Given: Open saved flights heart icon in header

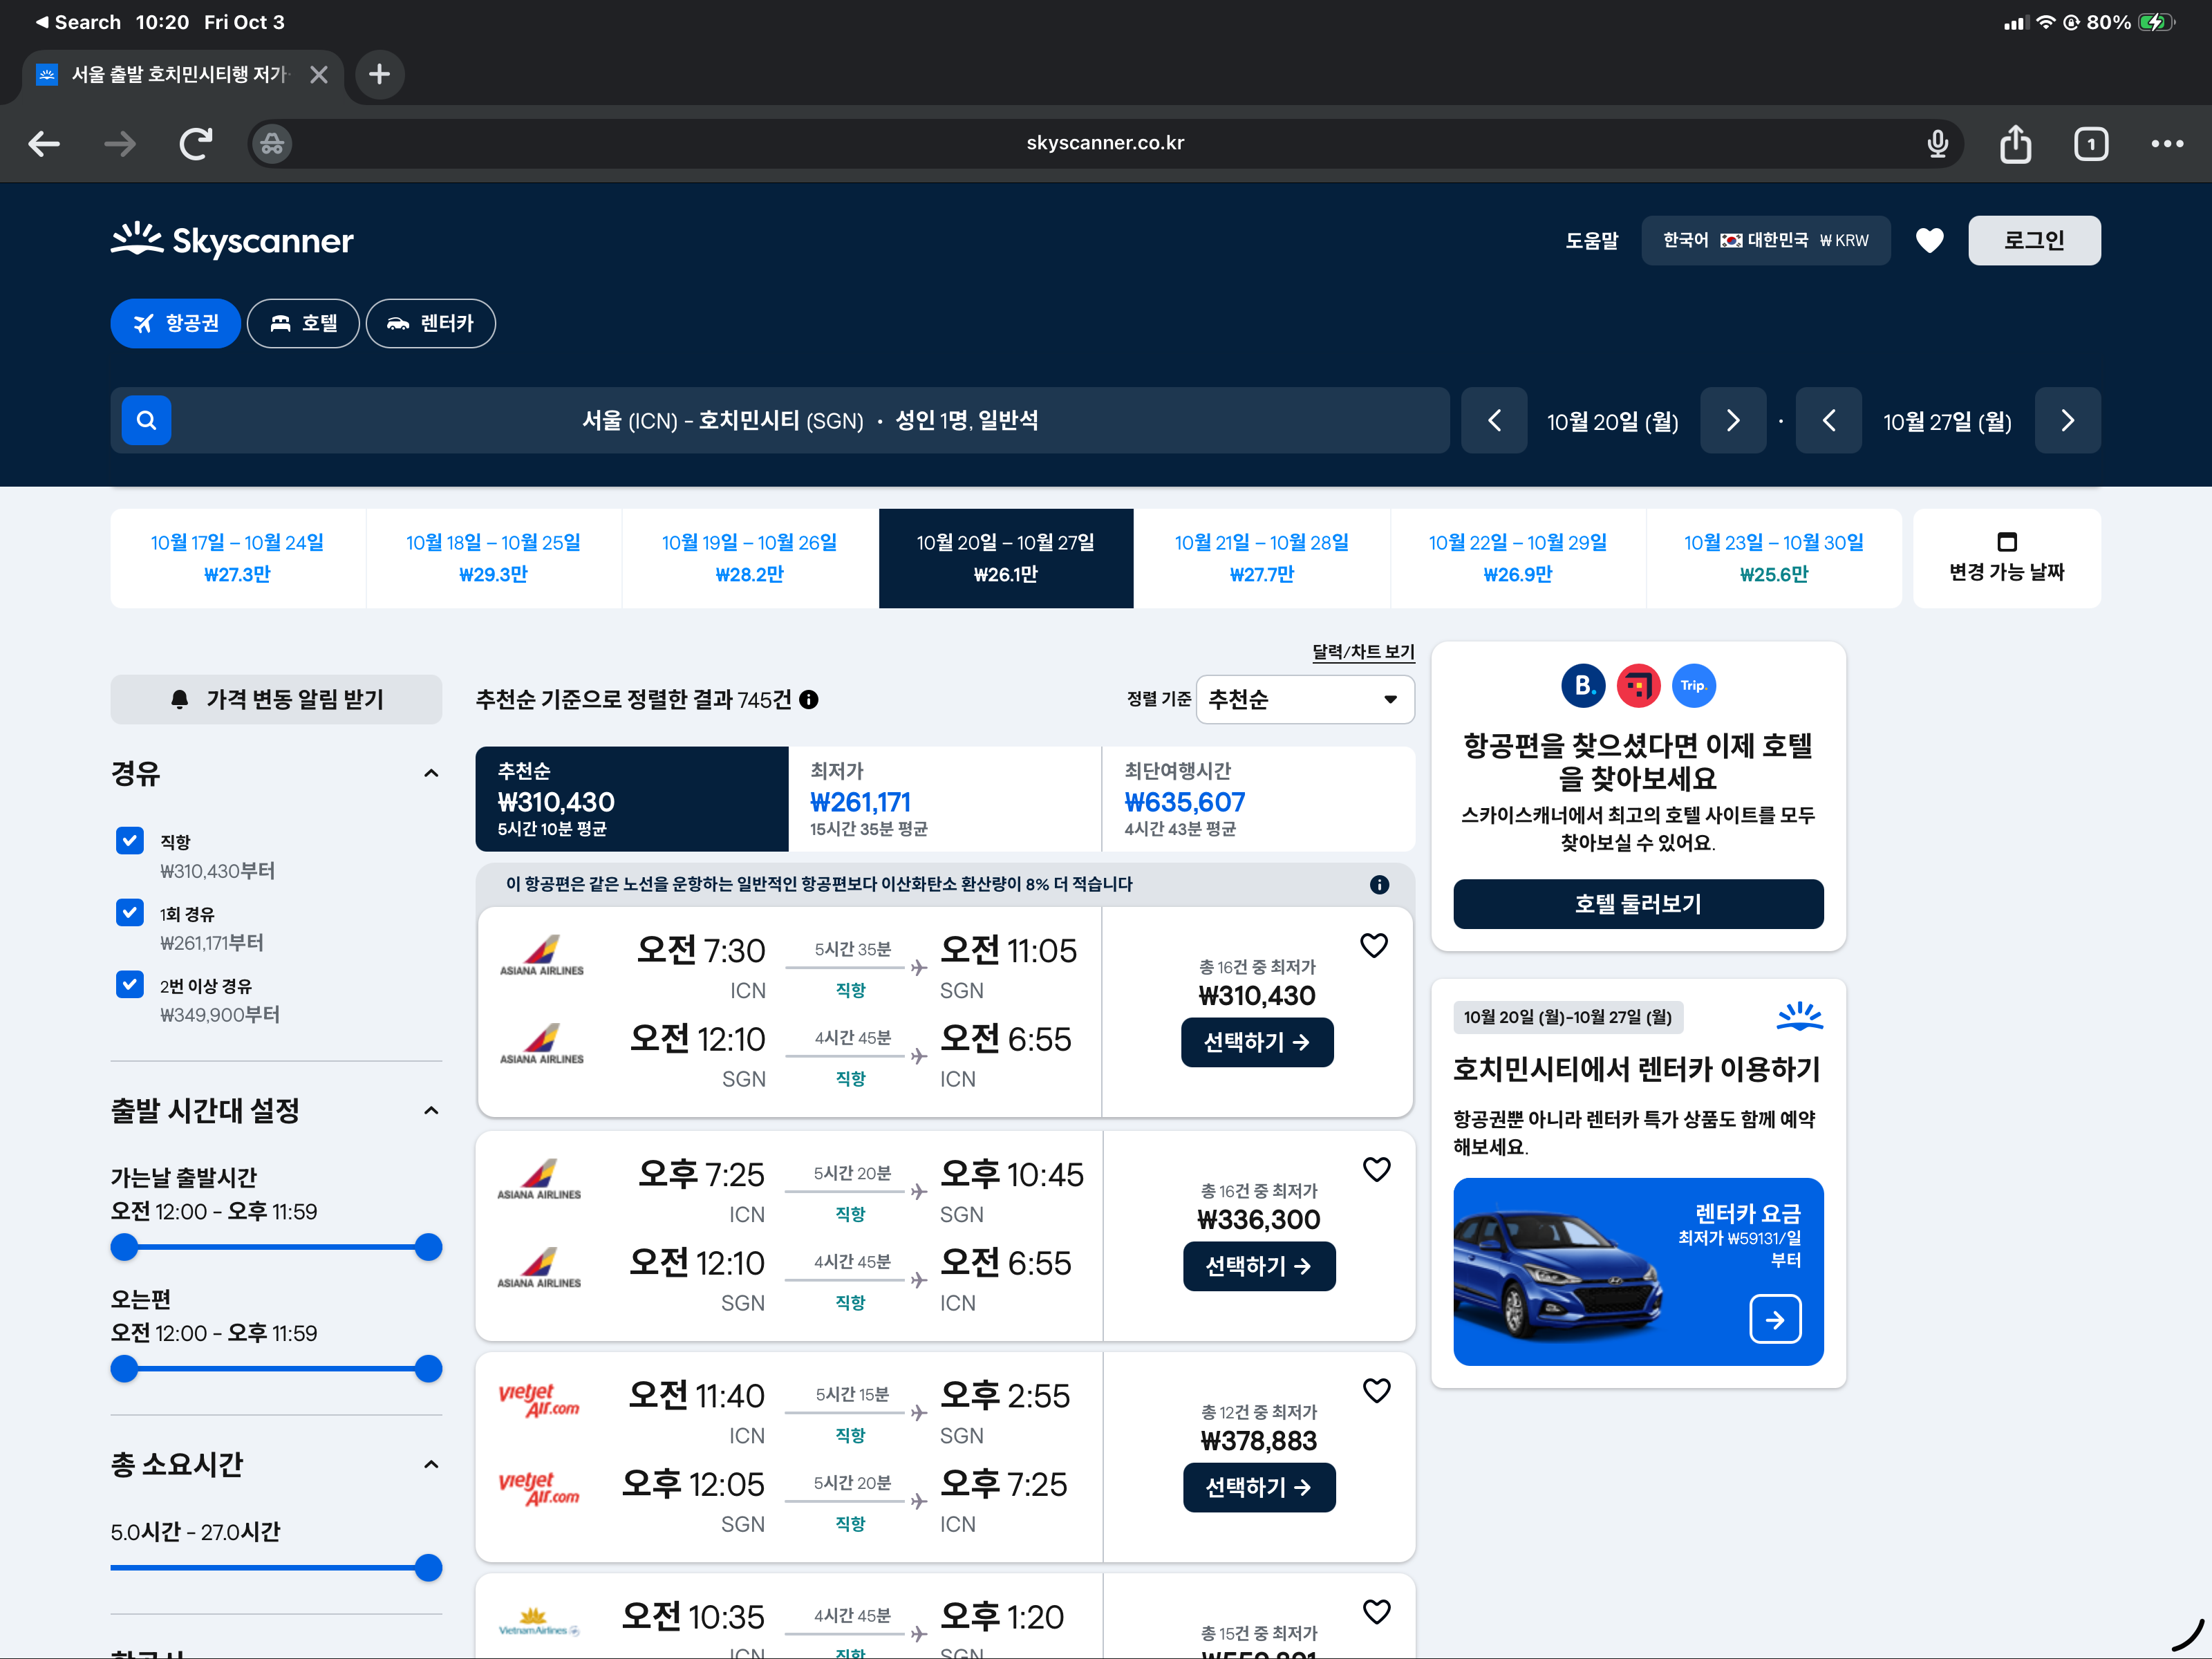Looking at the screenshot, I should [x=1929, y=240].
